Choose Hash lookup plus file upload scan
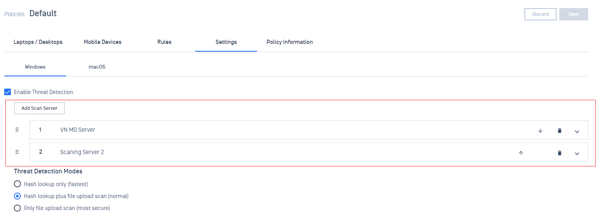 pyautogui.click(x=17, y=196)
